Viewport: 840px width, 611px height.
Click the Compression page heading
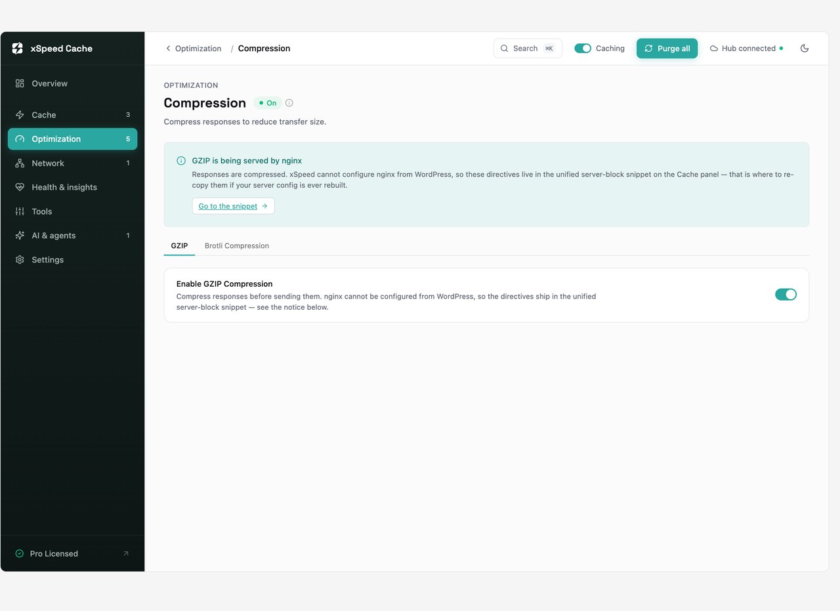(205, 103)
